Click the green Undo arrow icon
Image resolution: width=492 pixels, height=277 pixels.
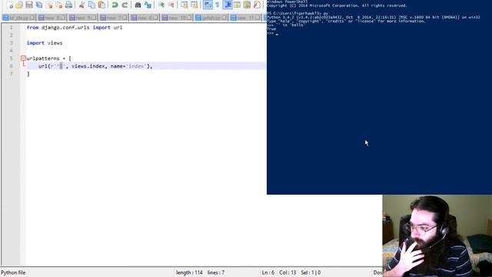tap(115, 5)
